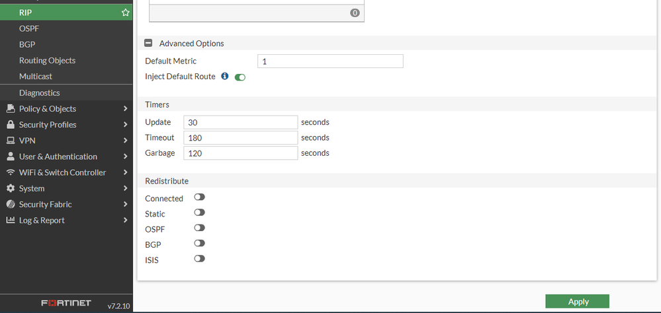The height and width of the screenshot is (313, 661).
Task: Disable the Inject Default Route toggle
Action: point(240,77)
